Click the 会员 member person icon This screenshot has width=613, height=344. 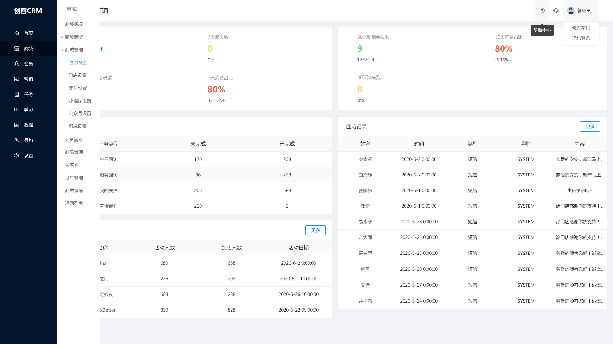coord(17,64)
